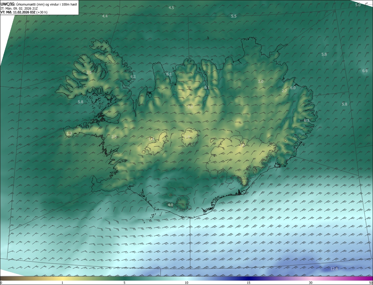Click the title line starting with UWC/IG
The width and height of the screenshot is (373, 285).
click(39, 4)
